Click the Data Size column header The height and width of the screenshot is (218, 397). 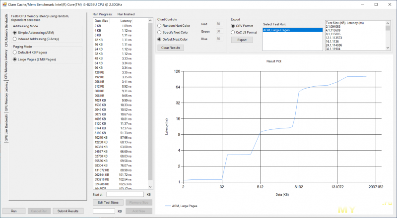(101, 21)
